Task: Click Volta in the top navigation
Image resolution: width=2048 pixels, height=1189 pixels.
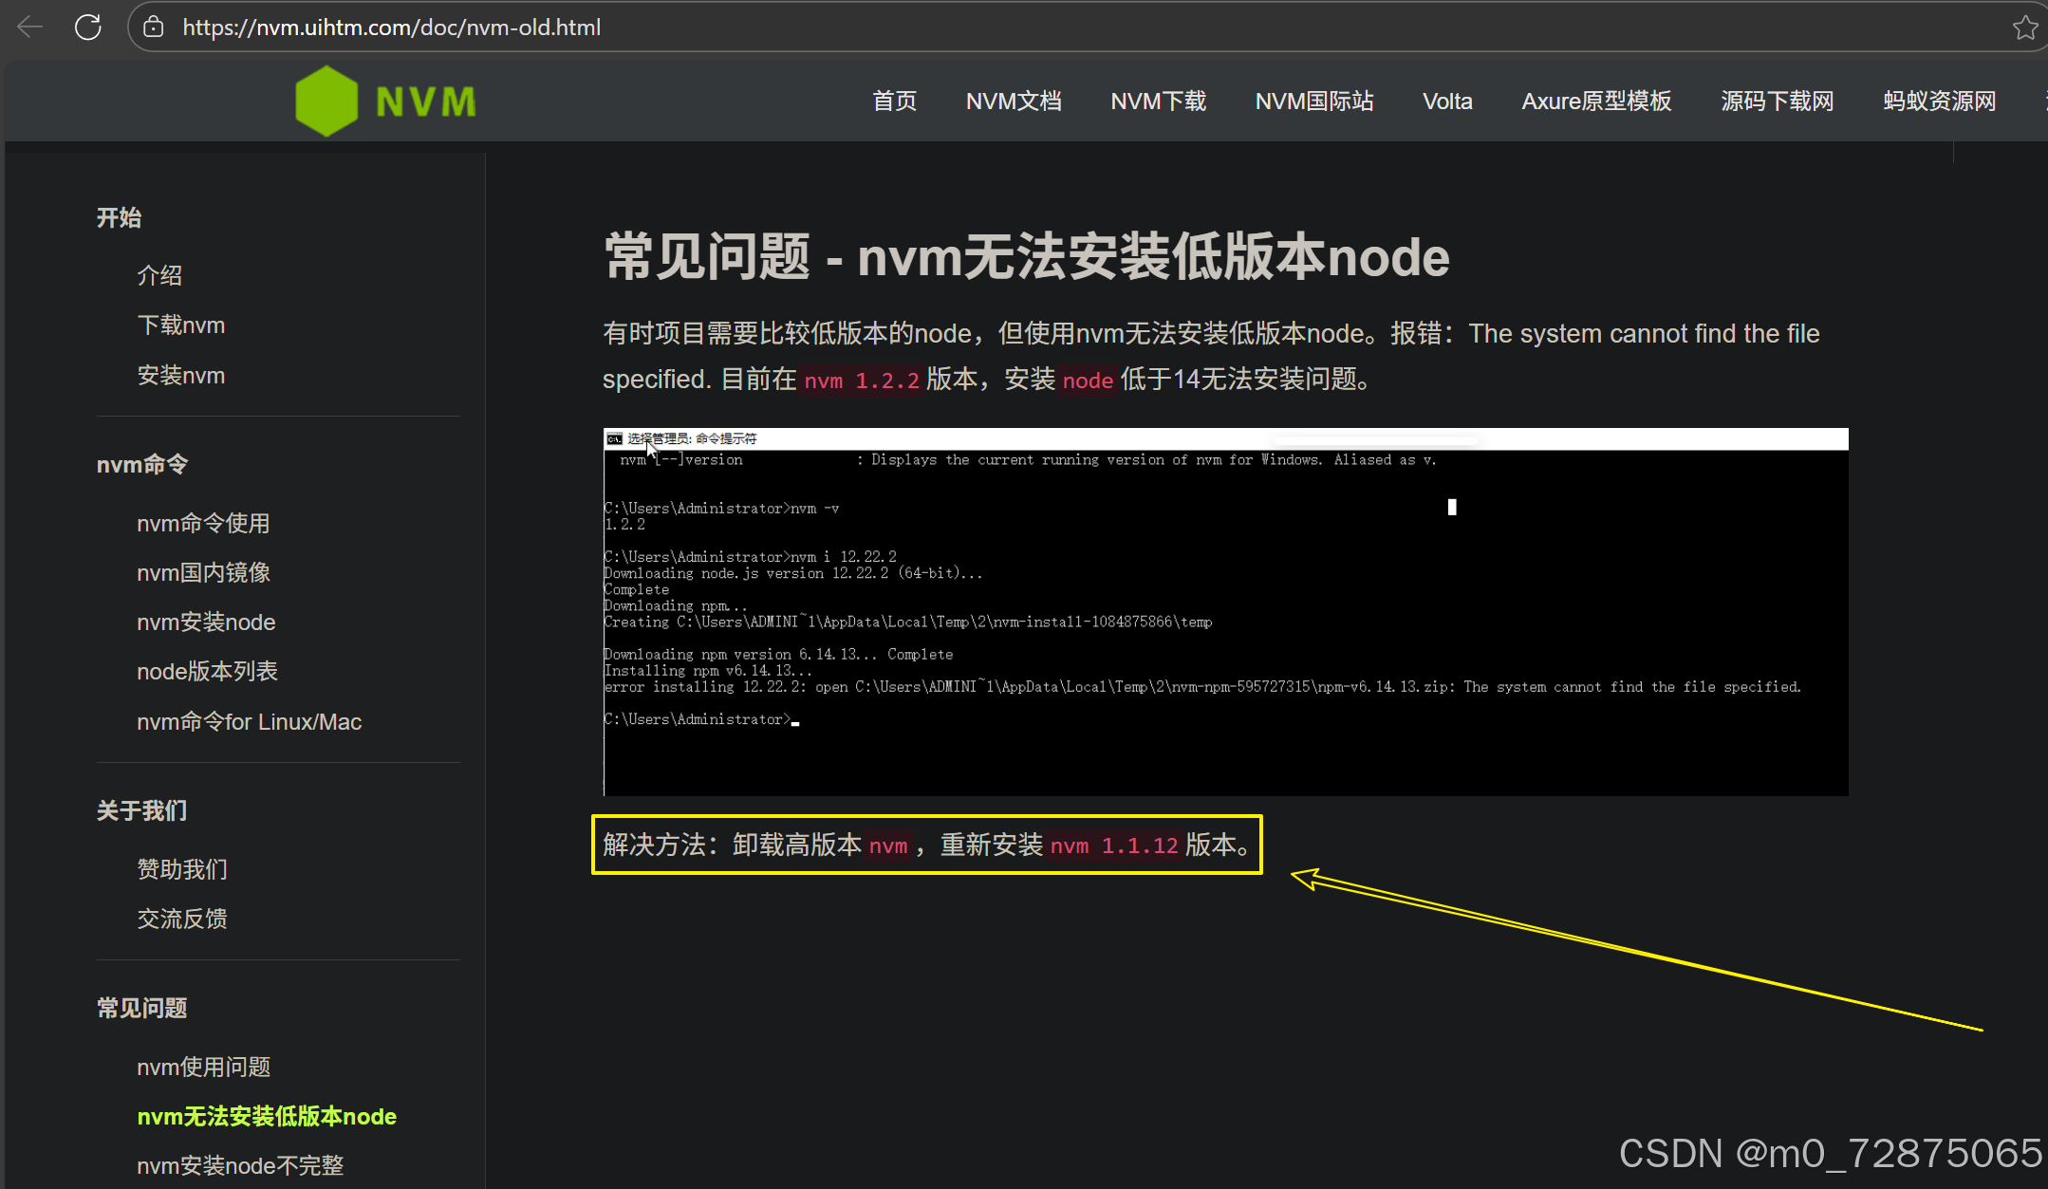Action: point(1447,101)
